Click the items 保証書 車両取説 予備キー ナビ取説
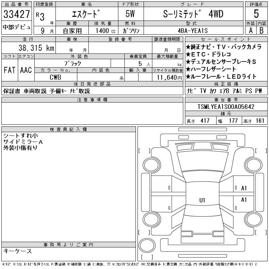The width and height of the screenshot is (269, 269). pos(46,91)
